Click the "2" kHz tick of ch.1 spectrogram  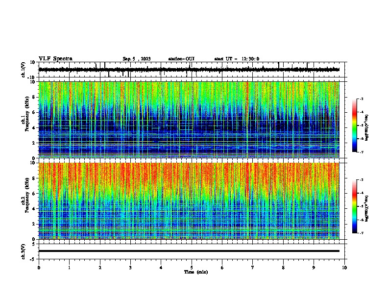[x=34, y=143]
